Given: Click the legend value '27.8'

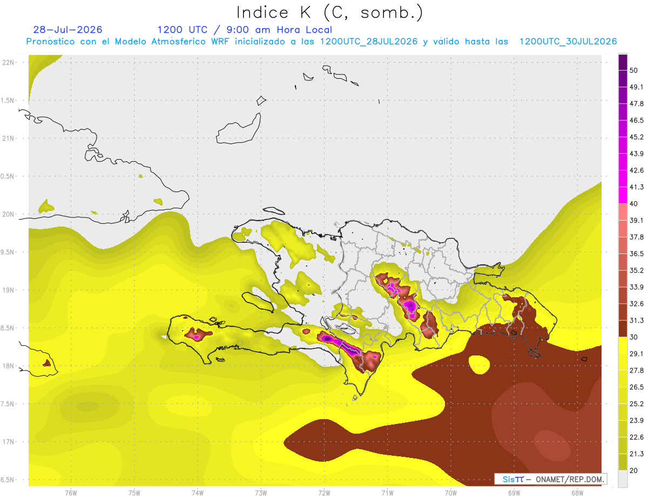Looking at the screenshot, I should coord(637,371).
